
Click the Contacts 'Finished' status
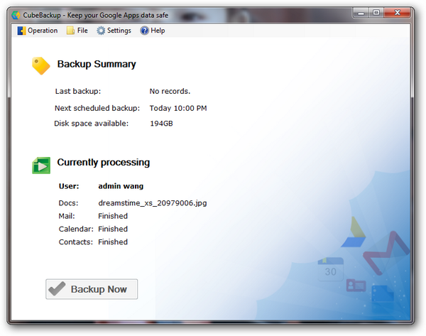[x=113, y=242]
